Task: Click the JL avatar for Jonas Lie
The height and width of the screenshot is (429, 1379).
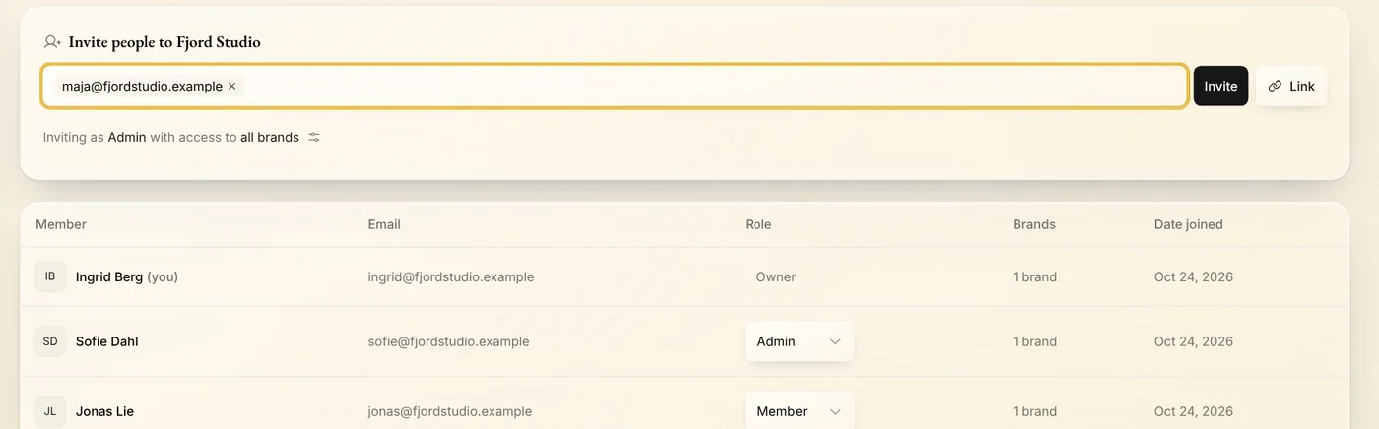Action: [x=50, y=411]
